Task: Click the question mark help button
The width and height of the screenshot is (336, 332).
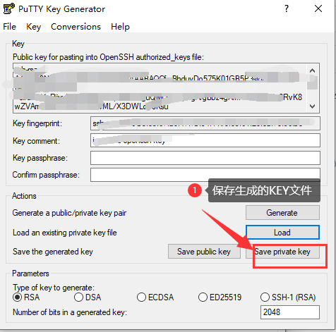Action: click(287, 9)
